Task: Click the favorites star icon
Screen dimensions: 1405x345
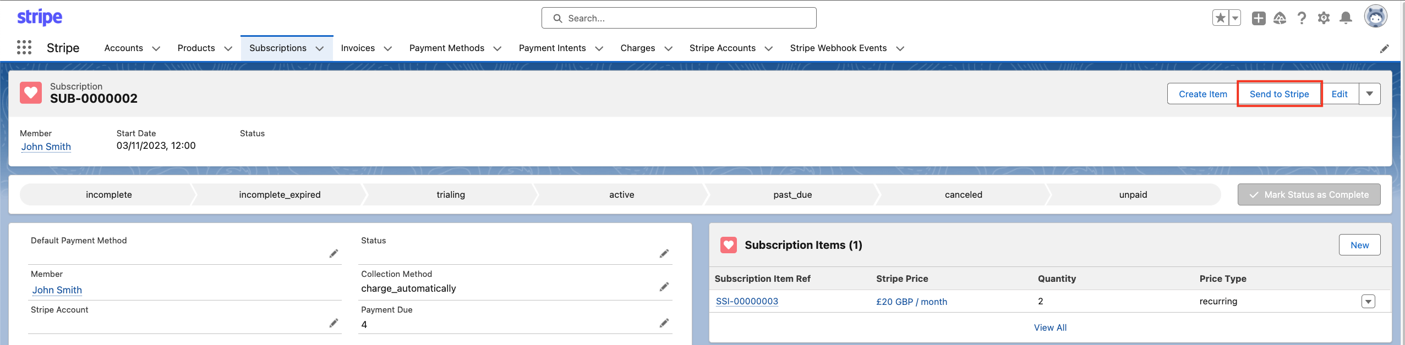Action: pyautogui.click(x=1220, y=18)
